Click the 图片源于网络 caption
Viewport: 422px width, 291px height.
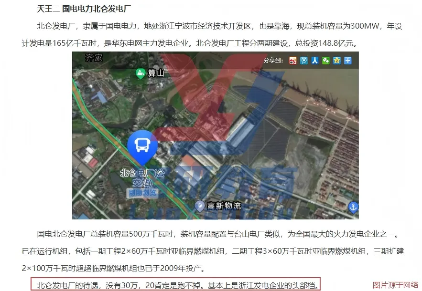(x=395, y=285)
